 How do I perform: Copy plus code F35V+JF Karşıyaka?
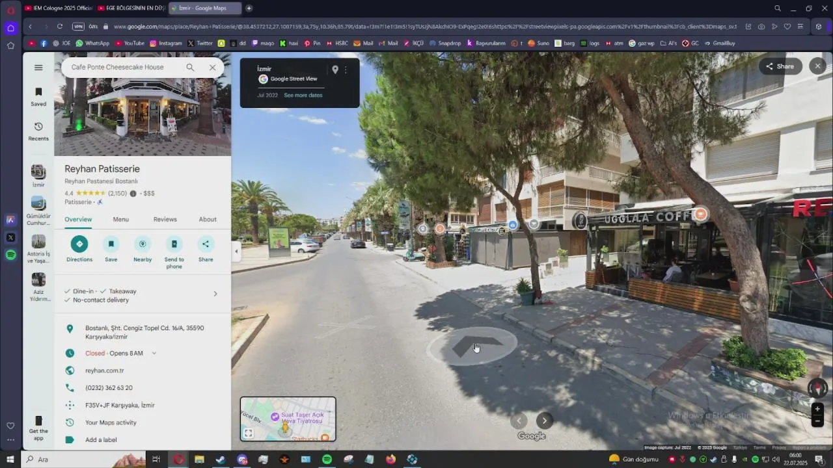point(120,405)
